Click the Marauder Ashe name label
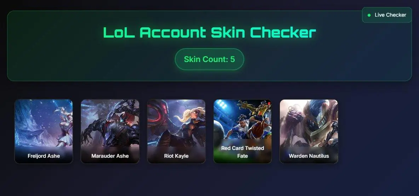 [110, 156]
